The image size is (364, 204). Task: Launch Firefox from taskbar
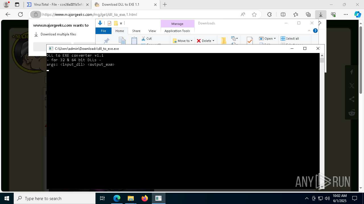click(144, 198)
